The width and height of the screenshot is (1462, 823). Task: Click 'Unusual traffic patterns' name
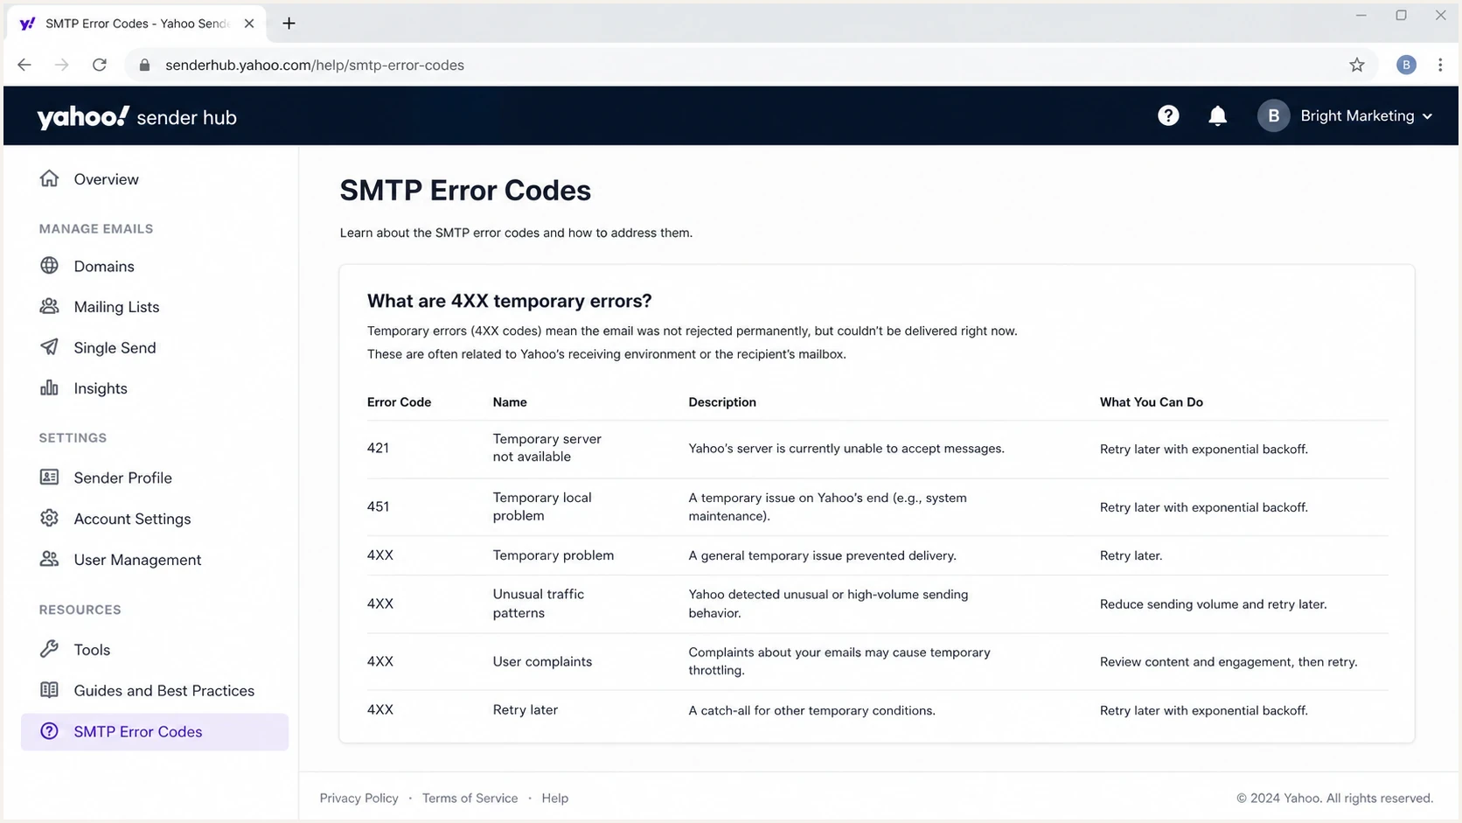[538, 603]
